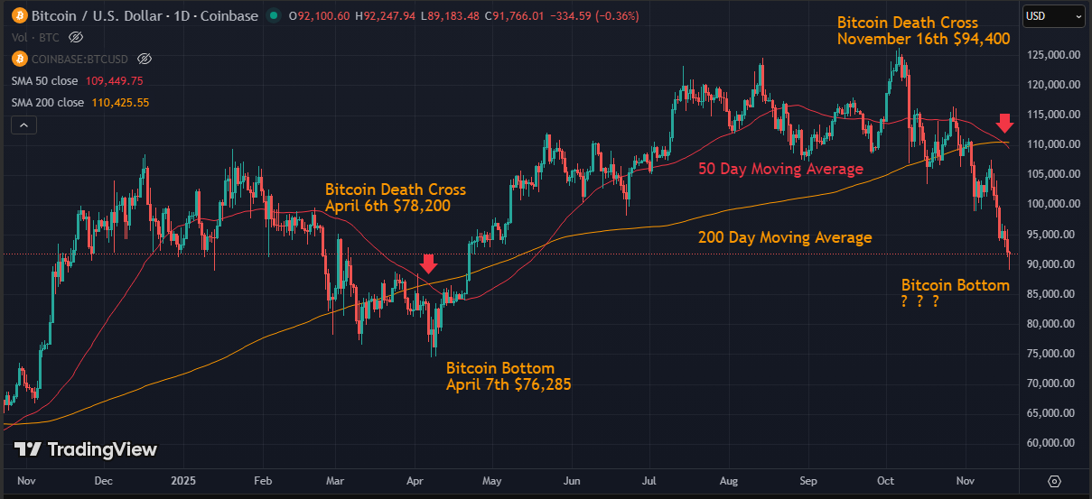Click the Aug label on time axis
Viewport: 1092px width, 499px height.
point(731,480)
